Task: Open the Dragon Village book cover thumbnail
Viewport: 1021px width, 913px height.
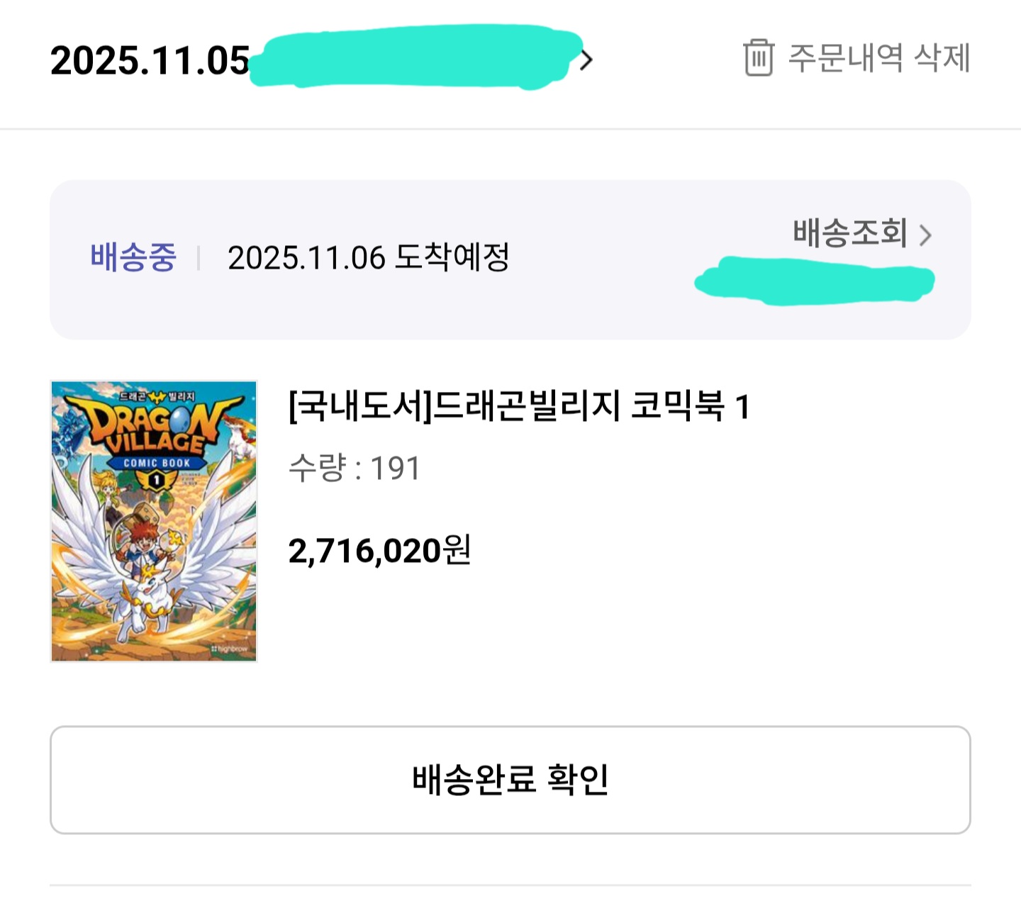Action: pos(154,521)
